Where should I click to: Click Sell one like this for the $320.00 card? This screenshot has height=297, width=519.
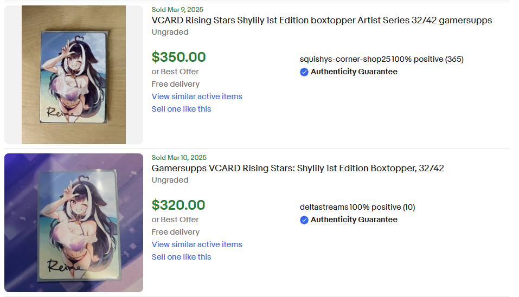click(x=181, y=257)
